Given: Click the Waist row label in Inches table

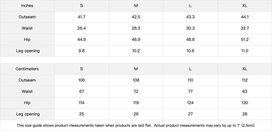Looking at the screenshot, I should coord(27,28).
